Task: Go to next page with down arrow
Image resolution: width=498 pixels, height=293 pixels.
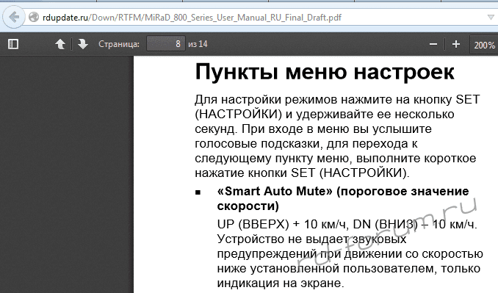Action: [82, 44]
